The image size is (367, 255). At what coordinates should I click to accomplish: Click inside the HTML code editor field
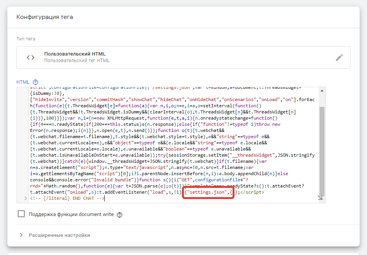tap(171, 145)
